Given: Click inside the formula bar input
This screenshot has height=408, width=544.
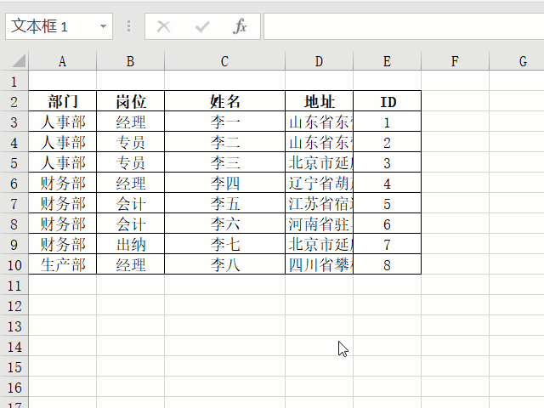Looking at the screenshot, I should click(404, 26).
